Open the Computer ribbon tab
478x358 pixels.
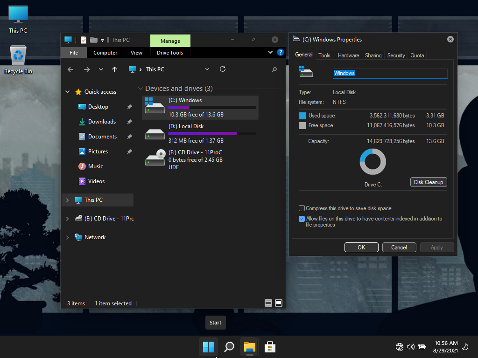pyautogui.click(x=105, y=53)
